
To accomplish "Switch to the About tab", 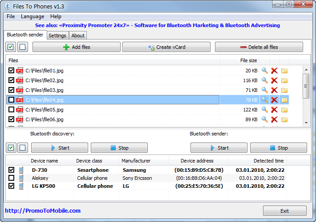I will pyautogui.click(x=78, y=36).
